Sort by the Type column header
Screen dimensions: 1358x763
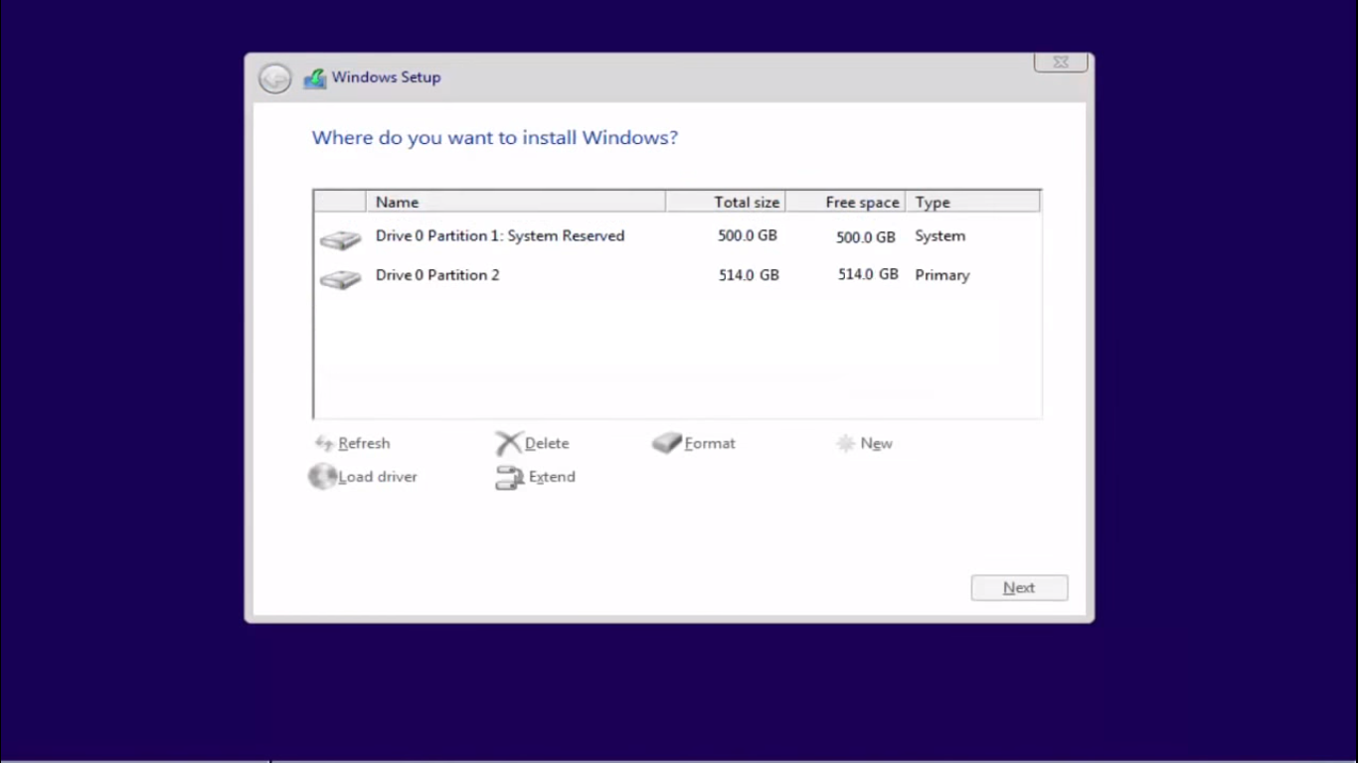(x=971, y=202)
